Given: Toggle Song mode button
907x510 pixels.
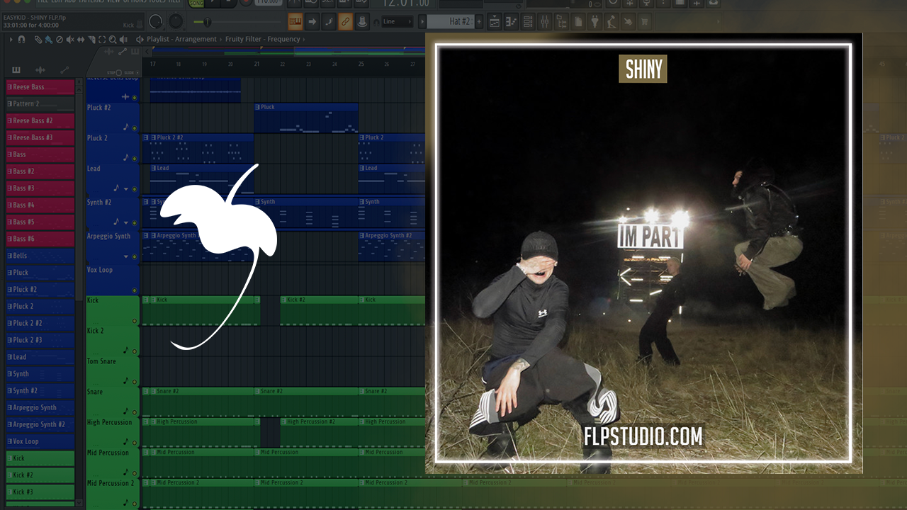Looking at the screenshot, I should [196, 4].
